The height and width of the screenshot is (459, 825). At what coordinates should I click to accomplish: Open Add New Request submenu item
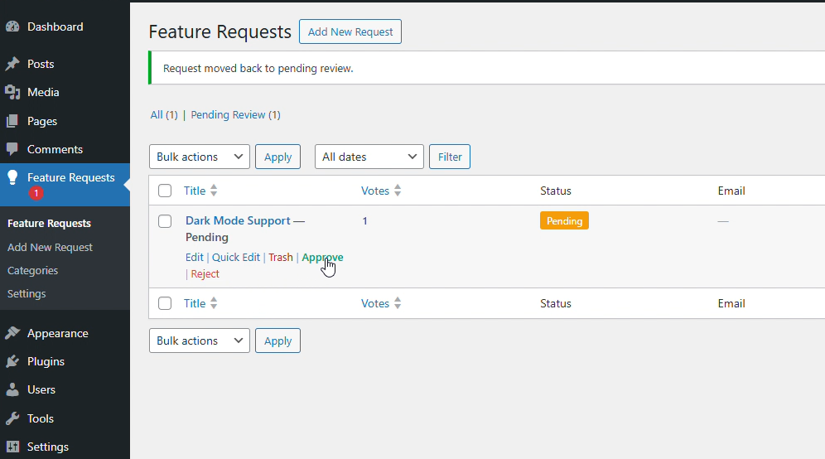(x=50, y=248)
